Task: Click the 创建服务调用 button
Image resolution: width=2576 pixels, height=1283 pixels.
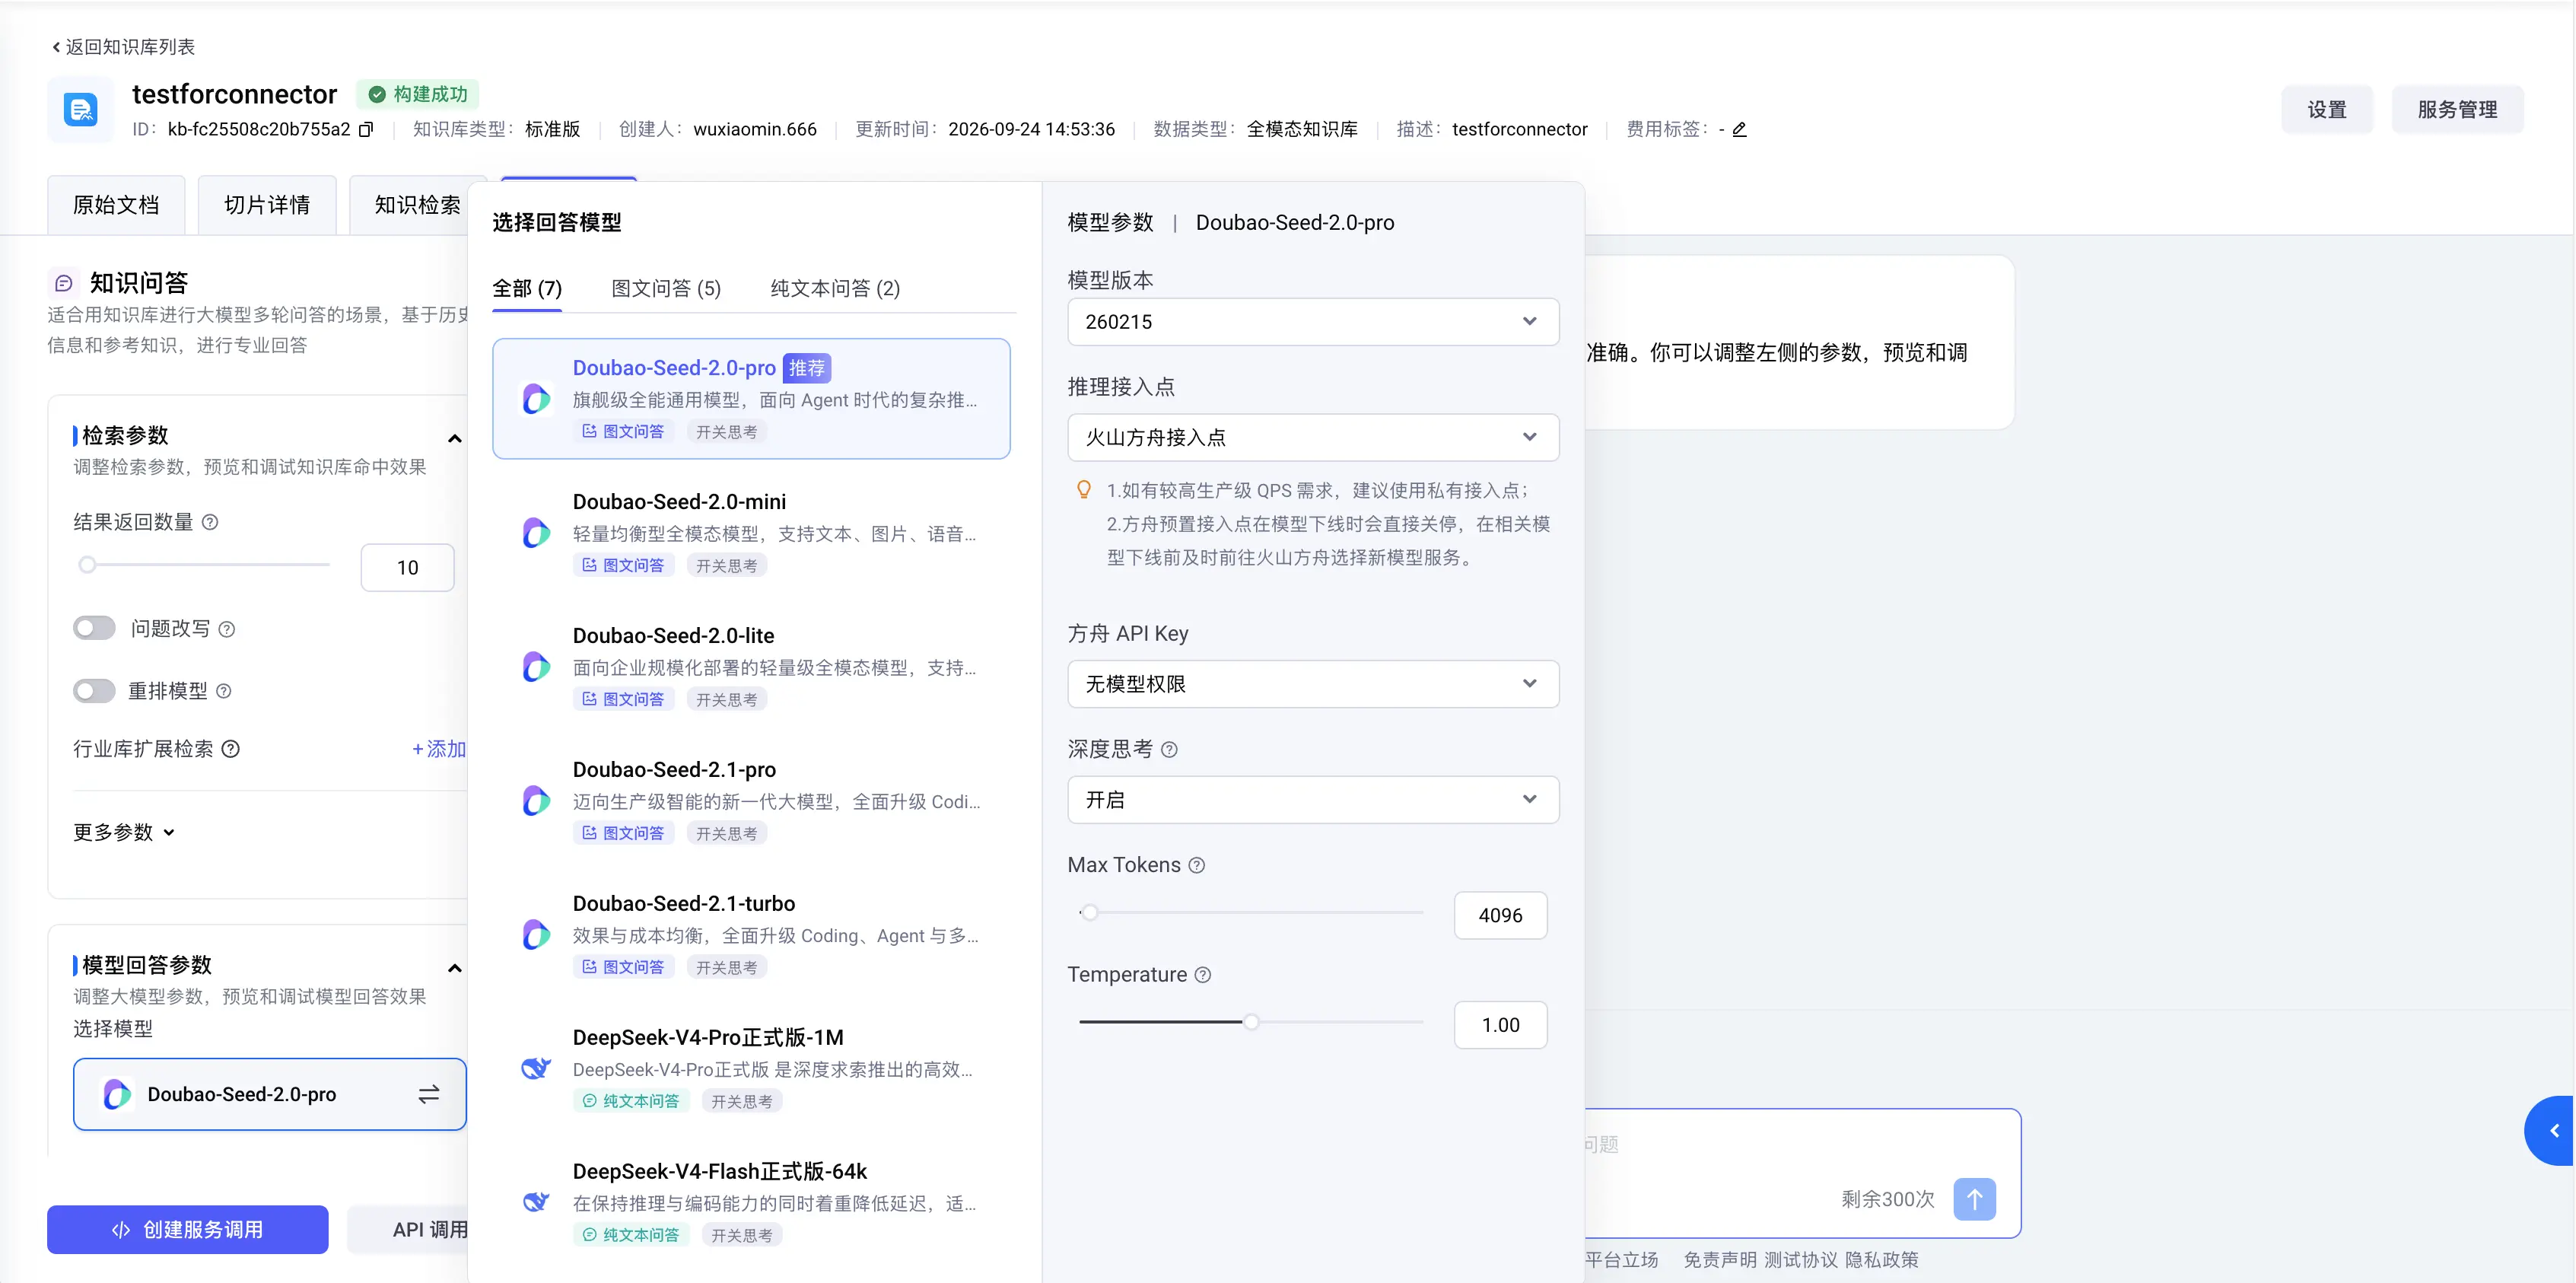Action: coord(188,1229)
